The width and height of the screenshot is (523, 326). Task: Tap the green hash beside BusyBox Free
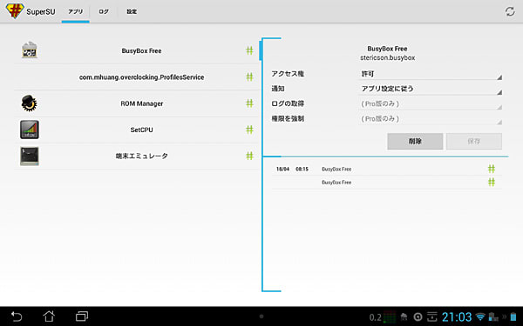(249, 50)
